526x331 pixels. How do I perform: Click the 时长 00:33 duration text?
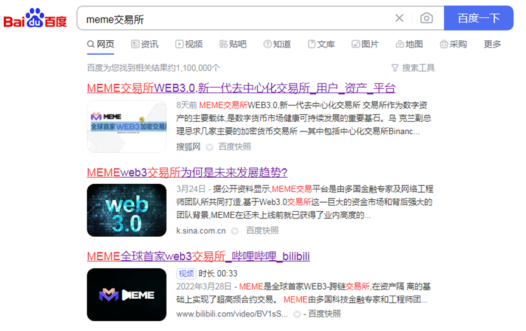click(218, 274)
